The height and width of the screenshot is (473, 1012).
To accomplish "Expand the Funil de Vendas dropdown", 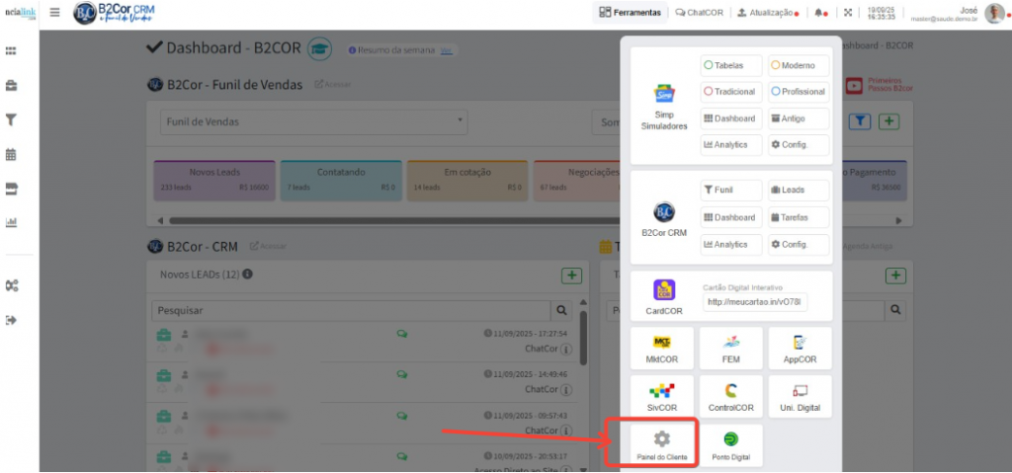I will [x=313, y=121].
